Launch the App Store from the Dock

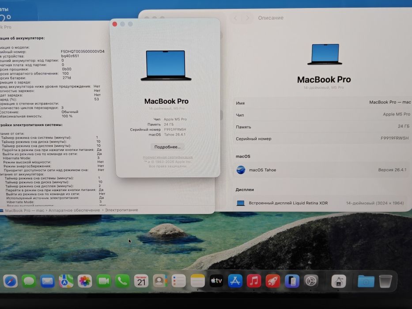(x=235, y=281)
